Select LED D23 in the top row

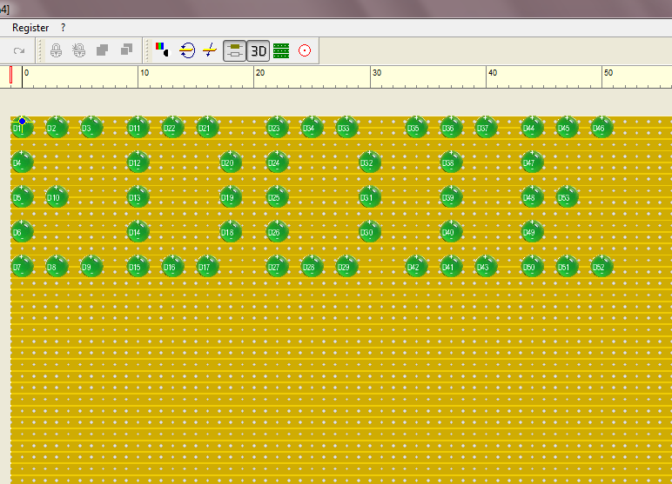277,127
